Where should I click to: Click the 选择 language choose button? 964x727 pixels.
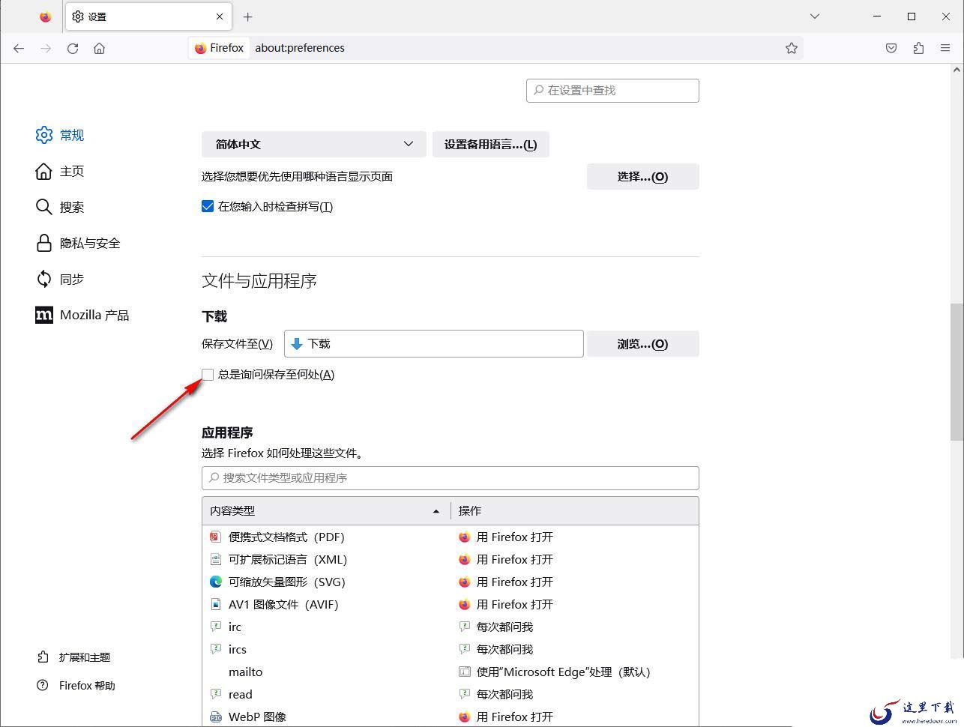coord(642,177)
